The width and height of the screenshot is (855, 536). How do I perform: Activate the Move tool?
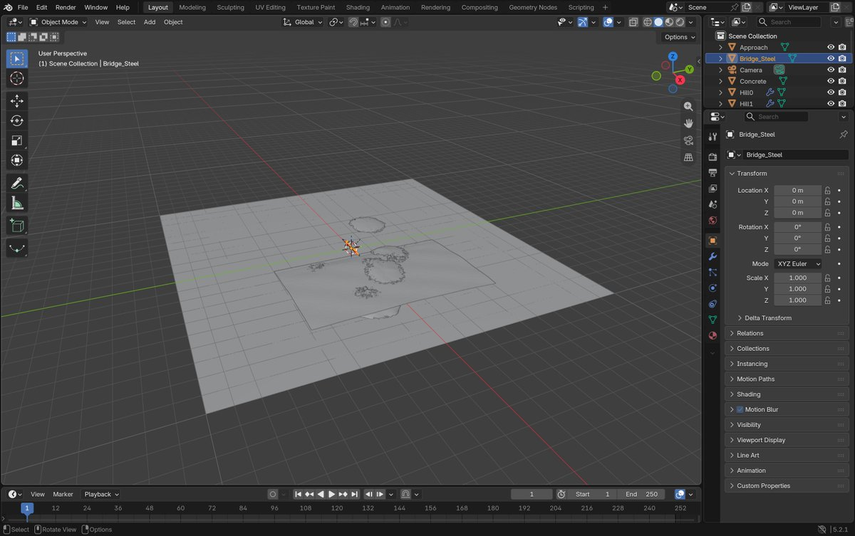click(x=17, y=101)
